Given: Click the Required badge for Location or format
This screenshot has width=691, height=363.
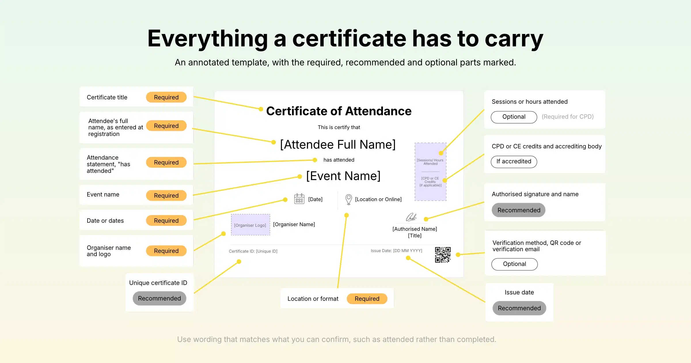Looking at the screenshot, I should [x=367, y=299].
